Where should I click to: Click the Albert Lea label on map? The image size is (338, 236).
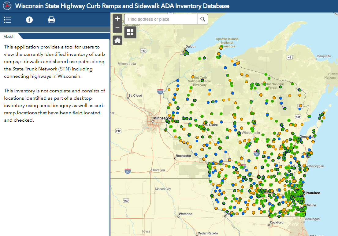coord(157,170)
